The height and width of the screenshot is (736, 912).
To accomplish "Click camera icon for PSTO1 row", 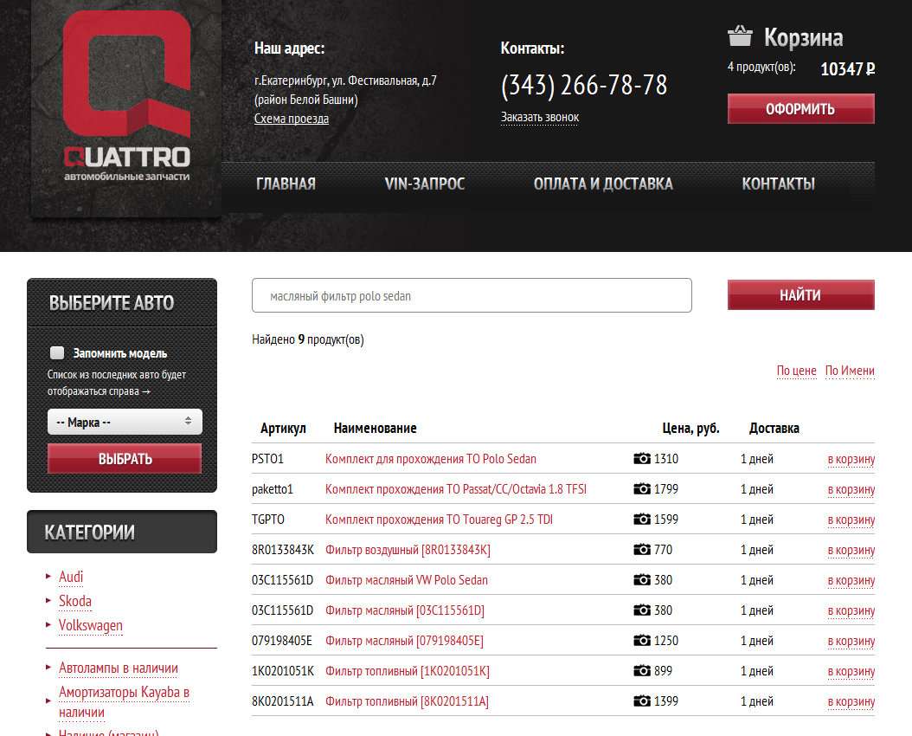I will (642, 458).
